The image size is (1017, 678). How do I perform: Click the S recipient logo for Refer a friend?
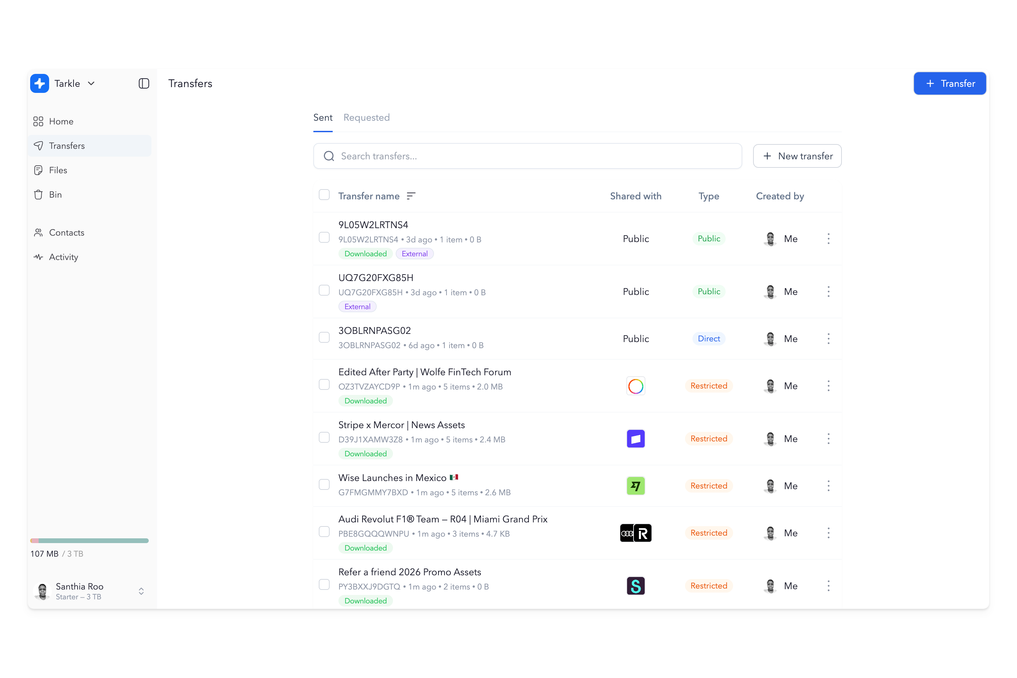[x=636, y=585]
